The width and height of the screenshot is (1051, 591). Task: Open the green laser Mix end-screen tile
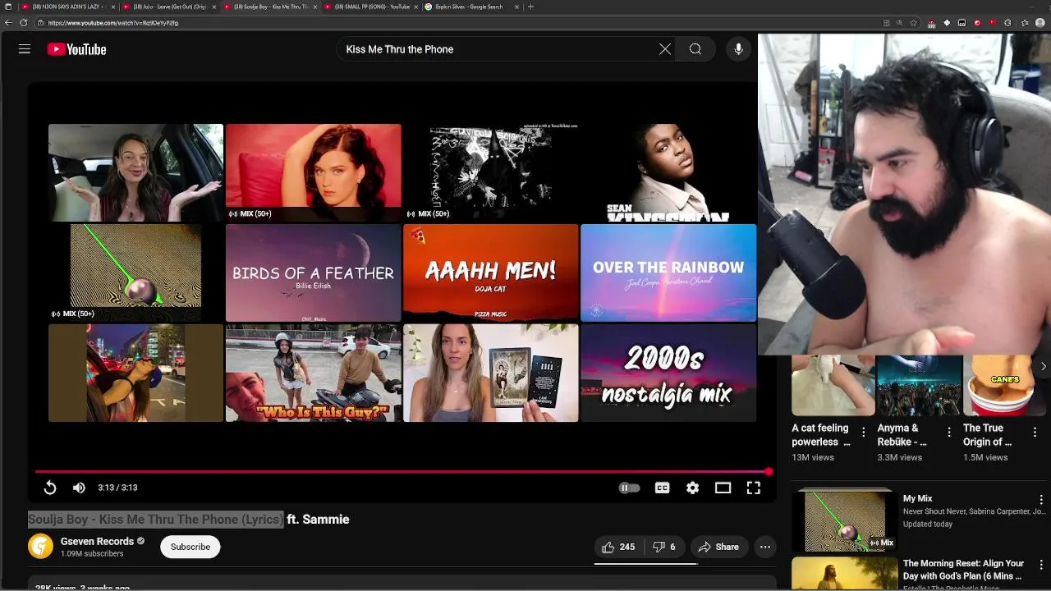(135, 273)
